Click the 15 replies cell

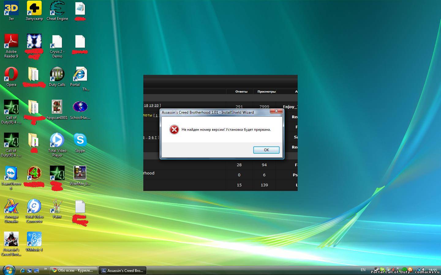click(239, 185)
